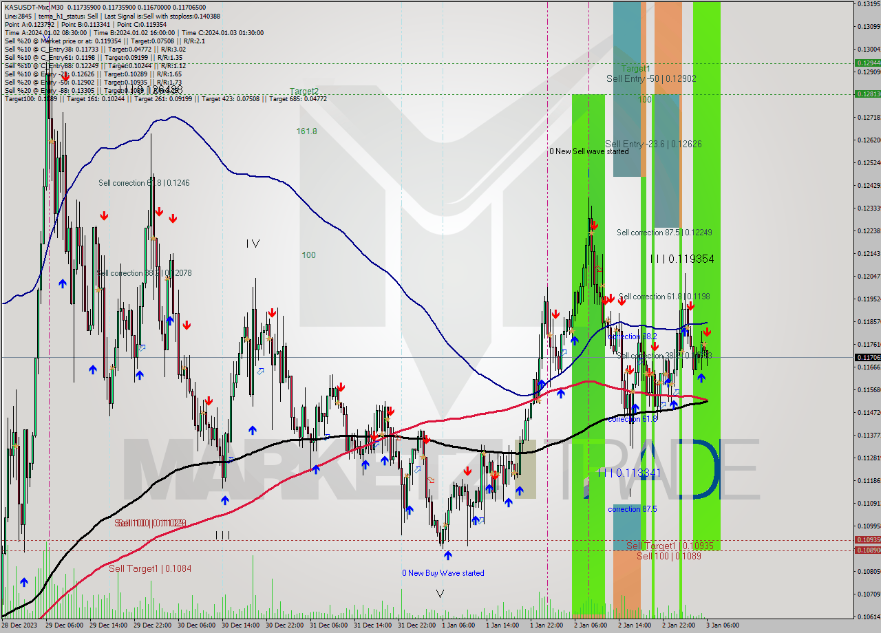The width and height of the screenshot is (881, 633).
Task: Click 'Sell correction 61.8 | 0.1246' label
Action: click(x=144, y=183)
